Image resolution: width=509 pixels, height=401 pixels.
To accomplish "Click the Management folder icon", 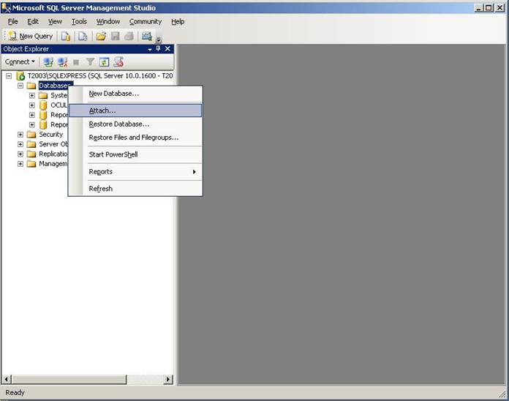I will [31, 164].
